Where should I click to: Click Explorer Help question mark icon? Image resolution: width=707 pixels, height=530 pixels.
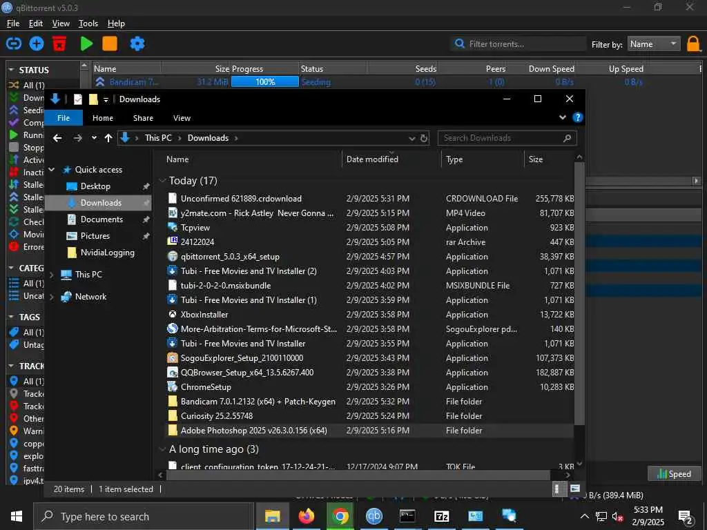[578, 117]
